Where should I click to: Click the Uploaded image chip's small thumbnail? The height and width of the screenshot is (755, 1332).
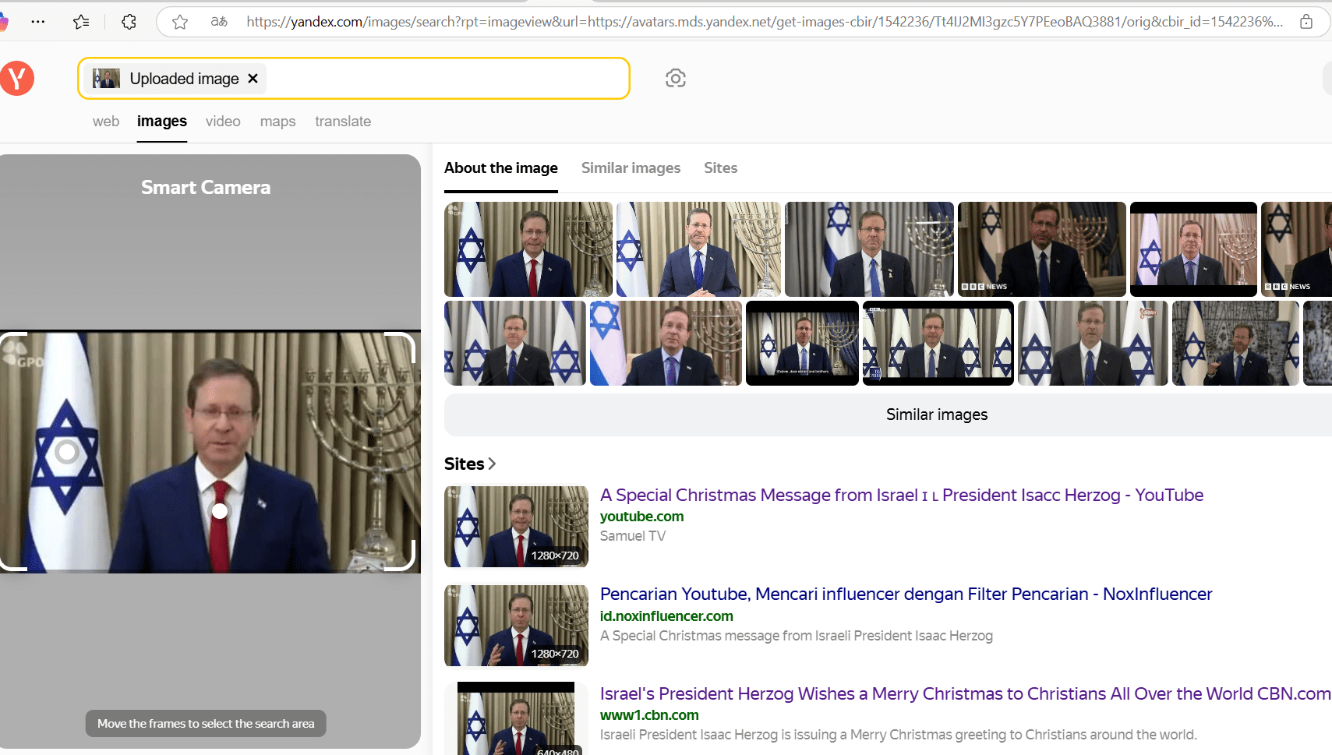point(106,79)
